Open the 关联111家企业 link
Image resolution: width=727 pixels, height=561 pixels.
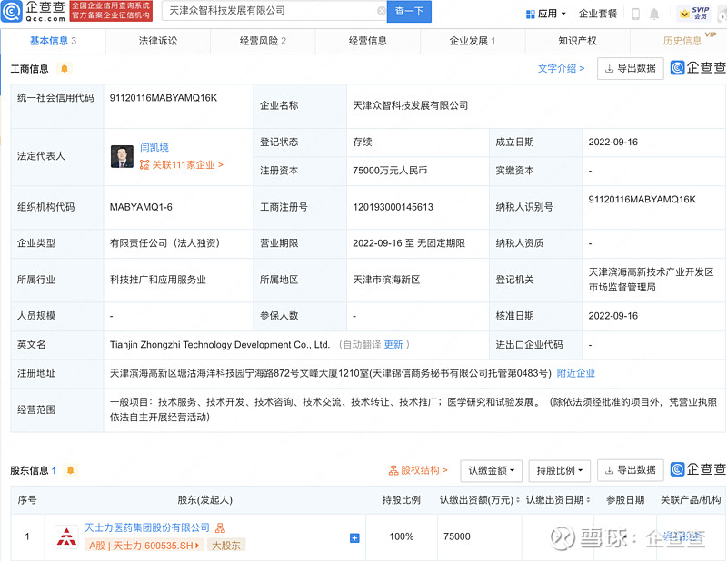pyautogui.click(x=187, y=165)
